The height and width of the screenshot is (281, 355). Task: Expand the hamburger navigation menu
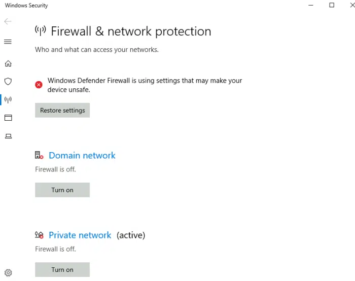click(8, 42)
